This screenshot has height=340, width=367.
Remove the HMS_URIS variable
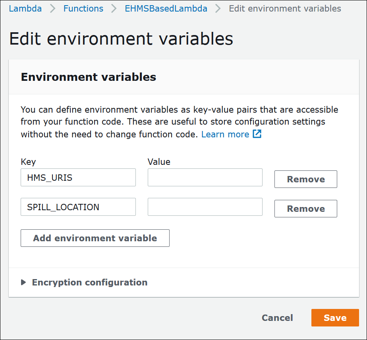pyautogui.click(x=305, y=179)
